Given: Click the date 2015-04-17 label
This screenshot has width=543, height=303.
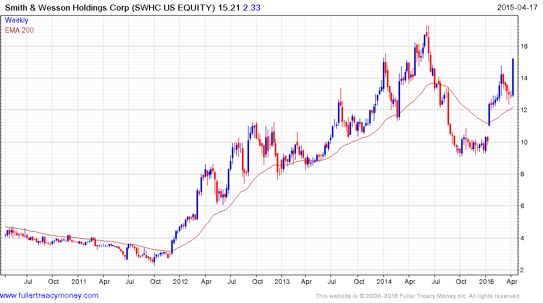Looking at the screenshot, I should point(517,8).
